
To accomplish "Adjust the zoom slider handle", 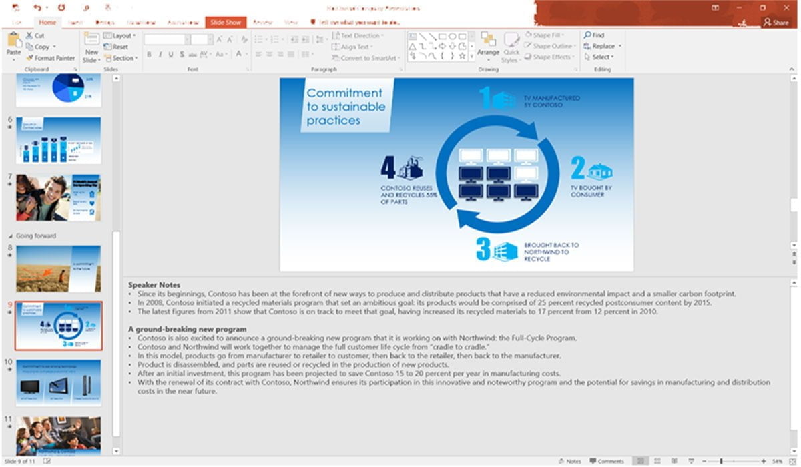I will coord(721,461).
